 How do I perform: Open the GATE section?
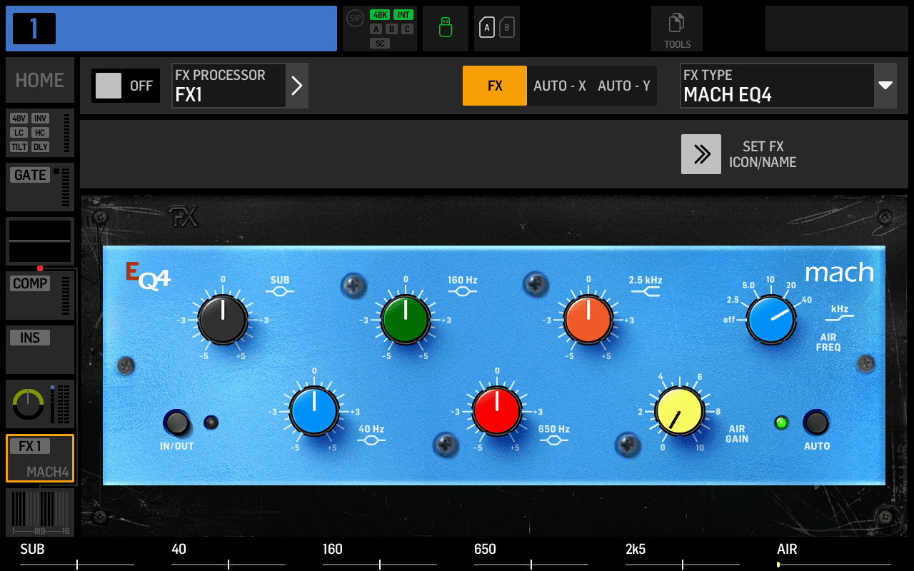click(x=40, y=187)
